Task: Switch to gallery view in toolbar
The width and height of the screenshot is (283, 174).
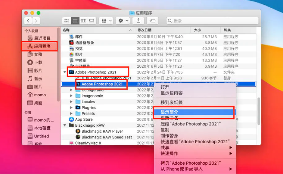Action: 91,21
